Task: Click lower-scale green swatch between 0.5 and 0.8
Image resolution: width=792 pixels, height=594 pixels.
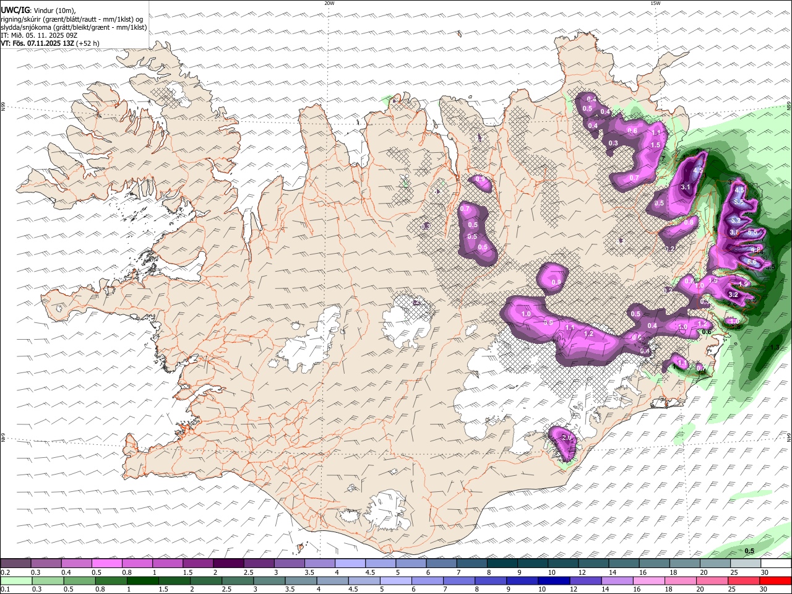Action: (x=79, y=580)
